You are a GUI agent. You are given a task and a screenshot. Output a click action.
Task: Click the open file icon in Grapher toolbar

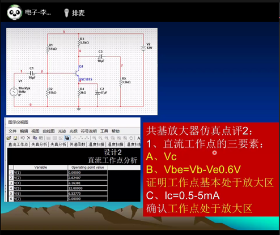9,138
